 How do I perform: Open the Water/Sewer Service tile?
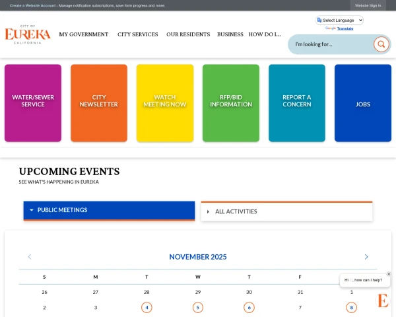[x=33, y=102]
